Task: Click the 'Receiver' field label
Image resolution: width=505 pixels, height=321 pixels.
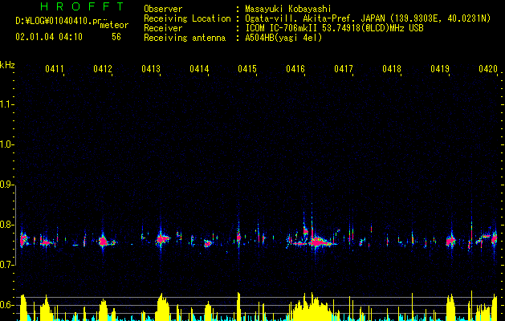Action: pos(163,28)
